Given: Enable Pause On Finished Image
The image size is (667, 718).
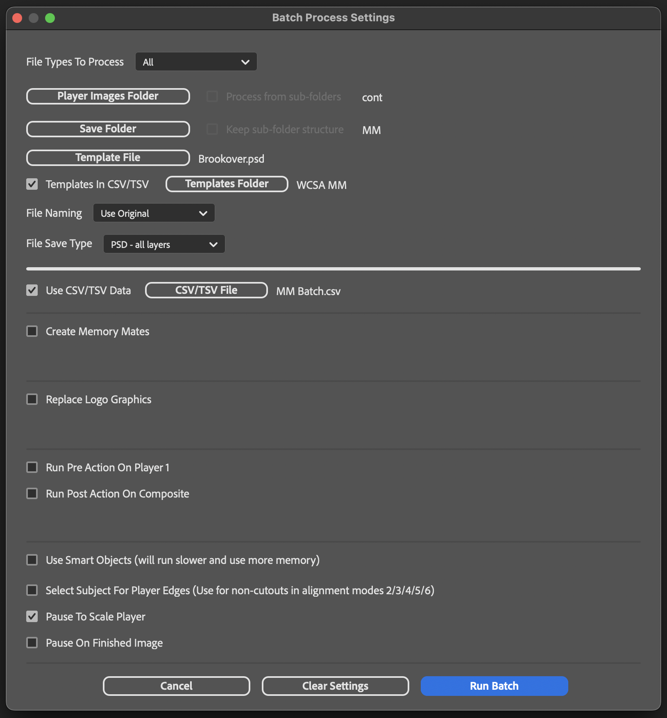Looking at the screenshot, I should [x=32, y=643].
